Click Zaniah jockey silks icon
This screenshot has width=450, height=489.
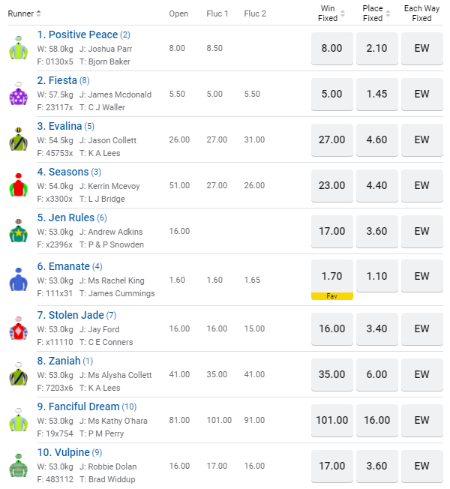18,373
